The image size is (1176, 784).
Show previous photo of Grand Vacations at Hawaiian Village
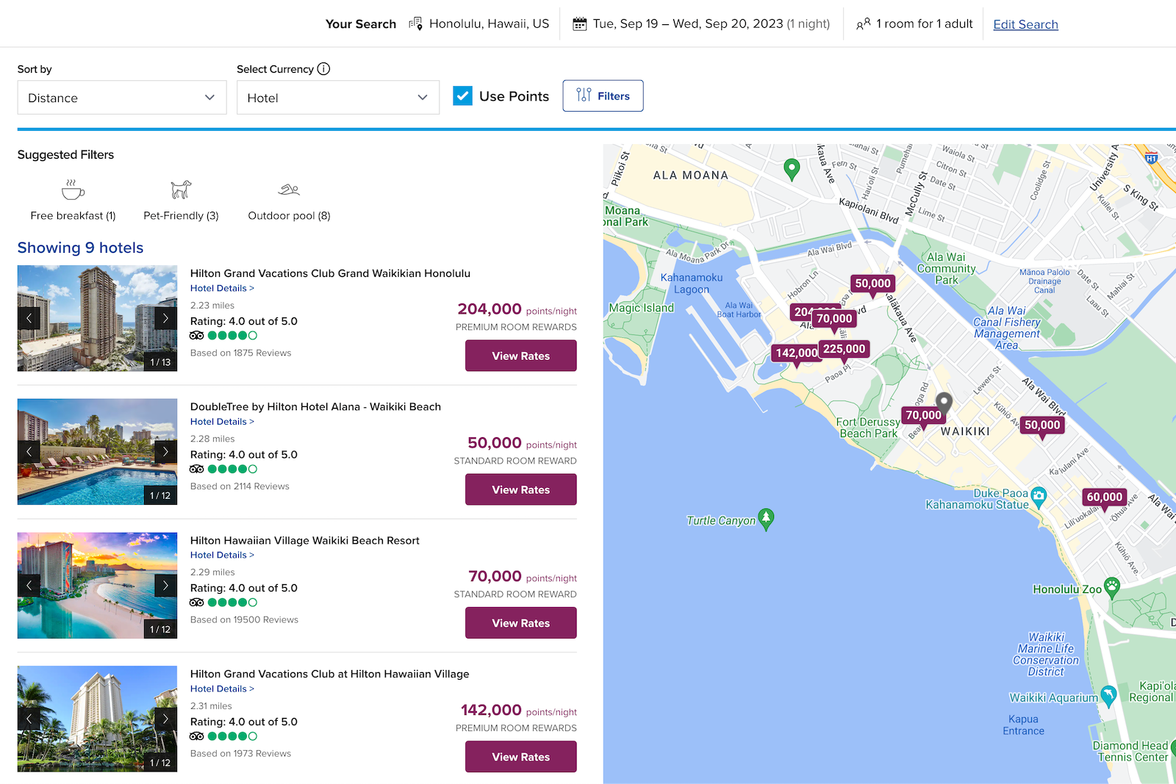click(29, 719)
